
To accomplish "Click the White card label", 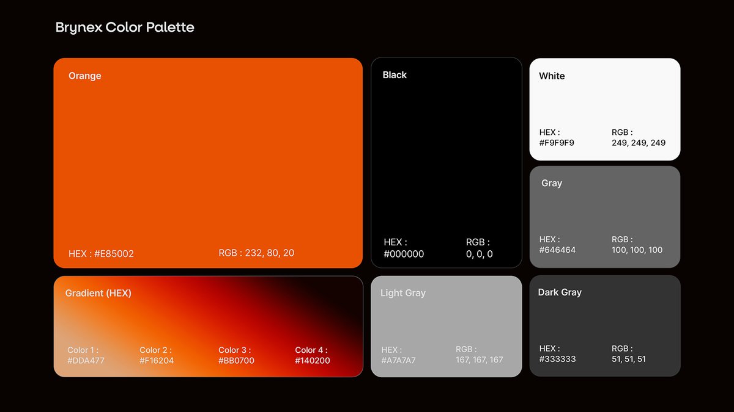I will click(x=552, y=76).
